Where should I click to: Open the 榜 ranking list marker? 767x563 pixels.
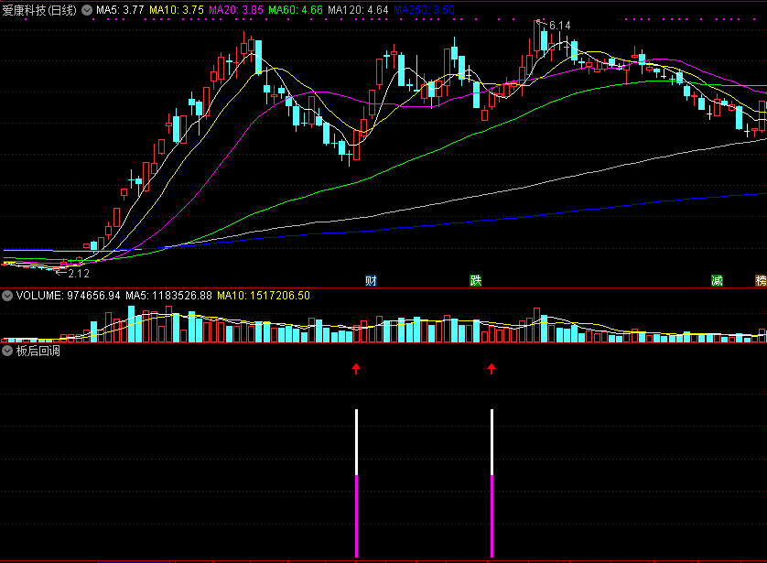click(x=762, y=280)
